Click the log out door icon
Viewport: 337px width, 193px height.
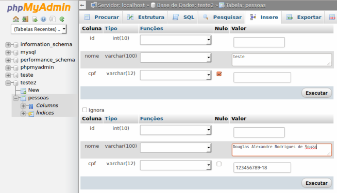[25, 19]
